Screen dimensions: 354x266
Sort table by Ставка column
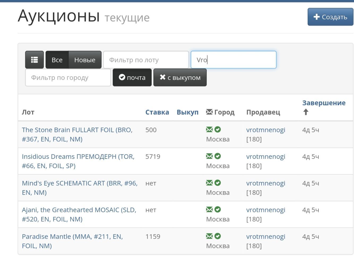(157, 112)
